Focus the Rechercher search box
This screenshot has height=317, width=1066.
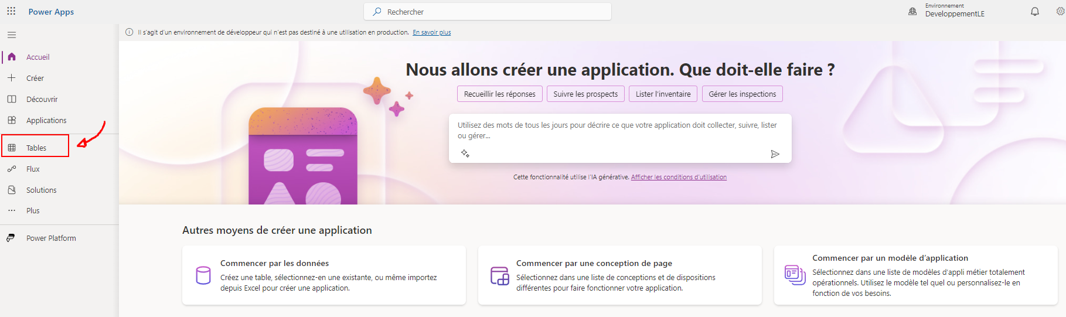point(488,12)
